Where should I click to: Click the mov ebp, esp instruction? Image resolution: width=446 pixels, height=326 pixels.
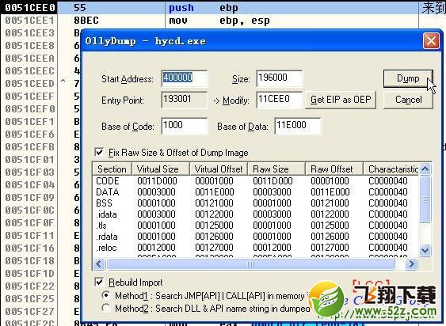(219, 21)
